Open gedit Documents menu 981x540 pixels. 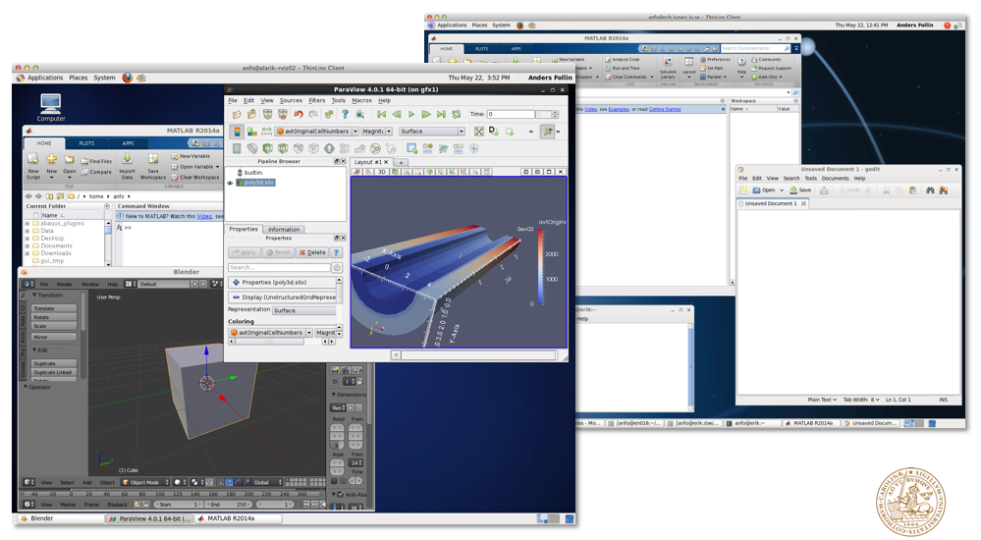pos(836,179)
